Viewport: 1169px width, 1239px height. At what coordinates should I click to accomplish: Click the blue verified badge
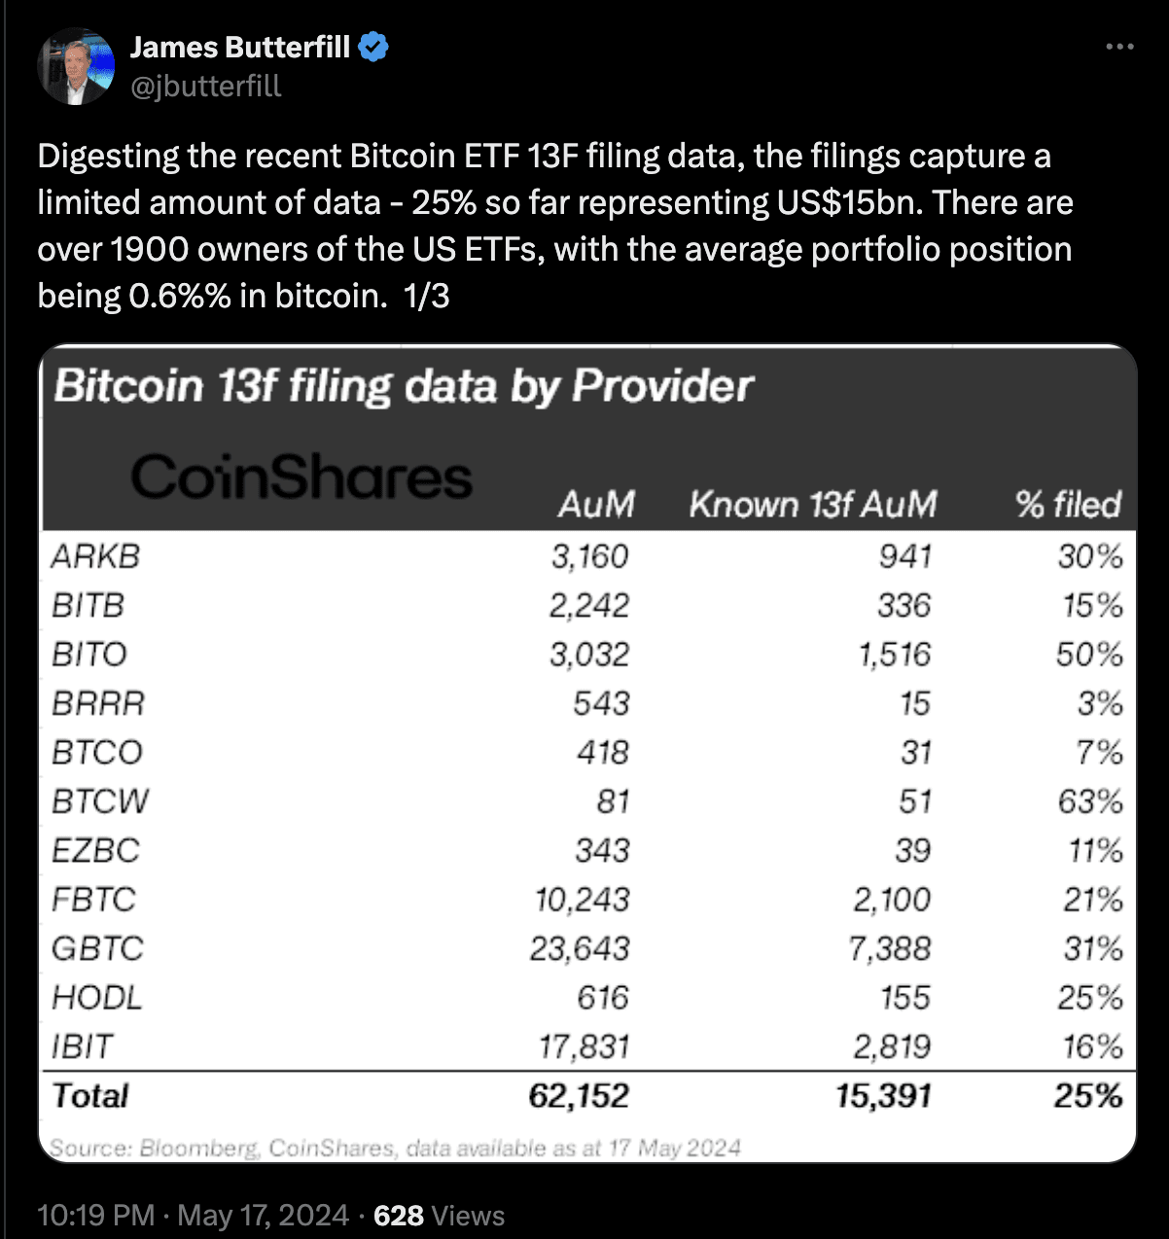[x=375, y=46]
